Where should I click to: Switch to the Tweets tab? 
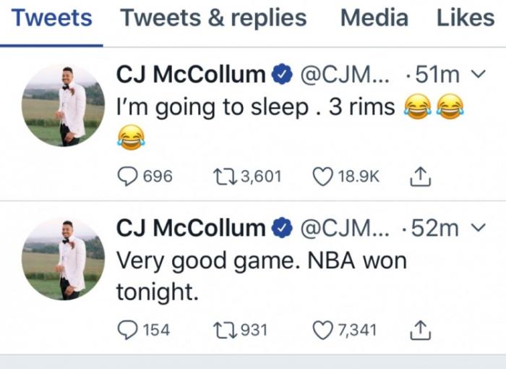pos(52,18)
